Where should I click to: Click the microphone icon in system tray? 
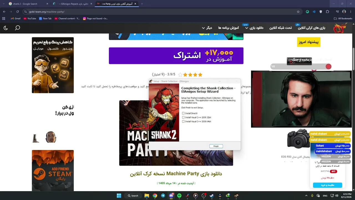(x=312, y=196)
